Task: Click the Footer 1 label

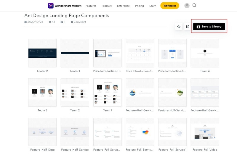Action: pyautogui.click(x=75, y=71)
